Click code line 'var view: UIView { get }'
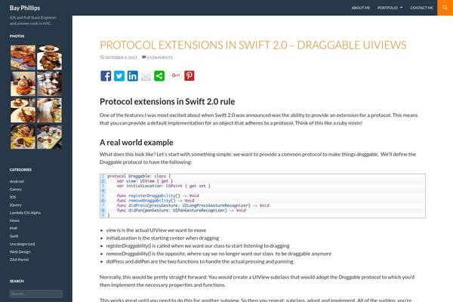 click(x=145, y=181)
